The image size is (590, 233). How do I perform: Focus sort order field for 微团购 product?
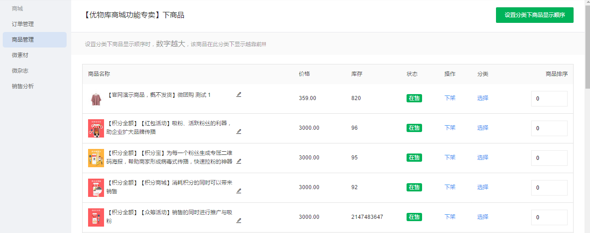549,99
